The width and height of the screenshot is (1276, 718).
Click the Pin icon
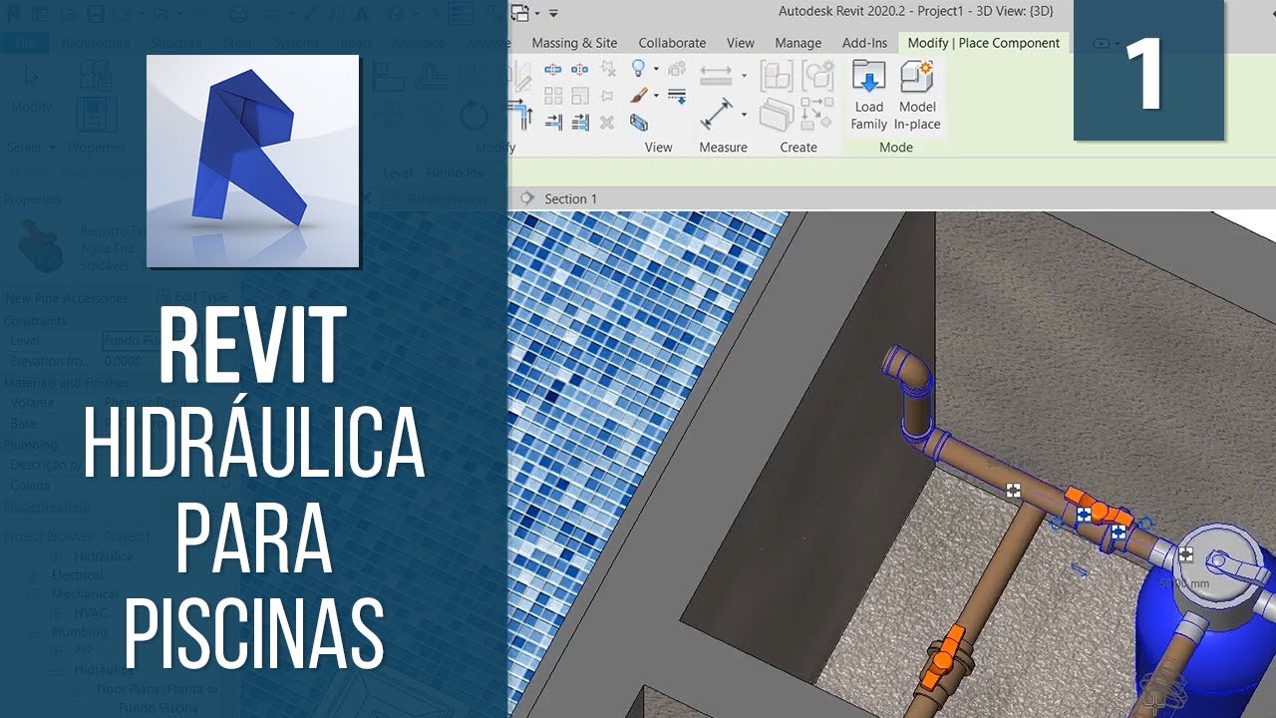607,96
